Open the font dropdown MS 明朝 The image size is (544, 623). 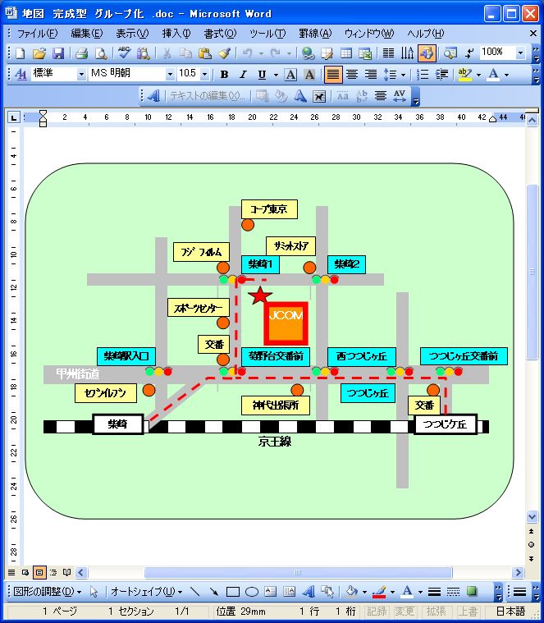click(x=170, y=75)
